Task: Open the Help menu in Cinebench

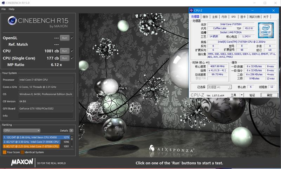Action: click(x=12, y=9)
